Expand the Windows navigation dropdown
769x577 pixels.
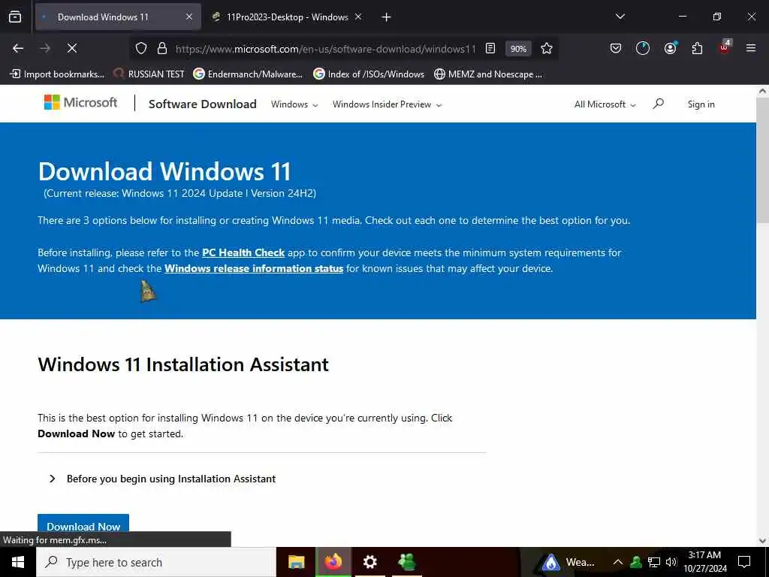coord(294,104)
